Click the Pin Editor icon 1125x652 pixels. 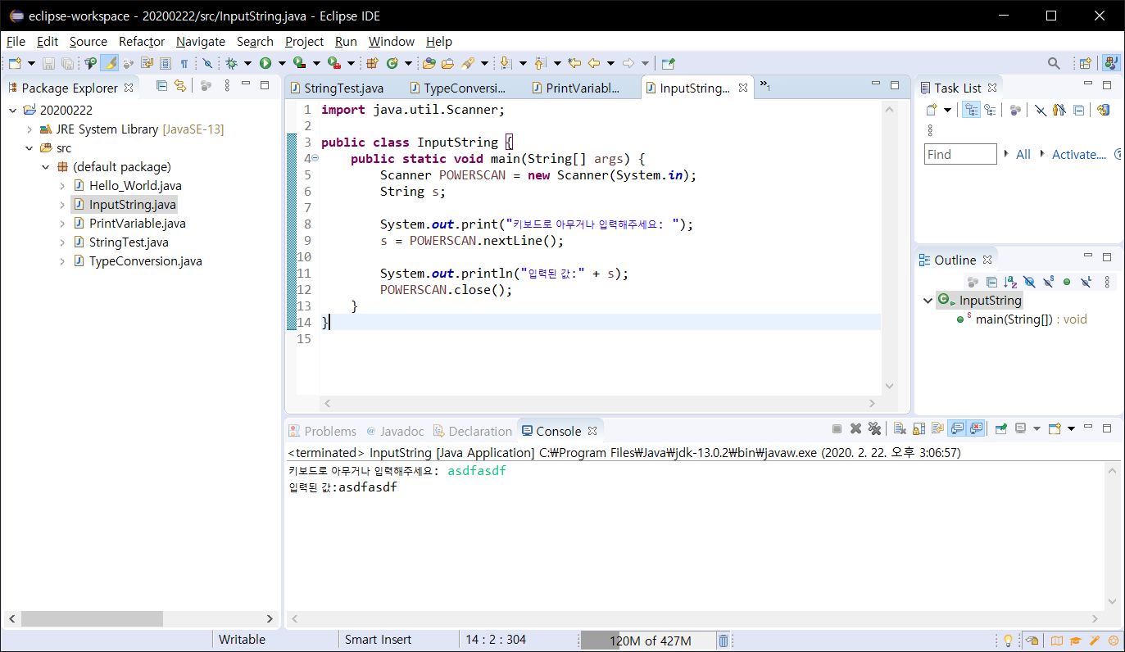(668, 63)
